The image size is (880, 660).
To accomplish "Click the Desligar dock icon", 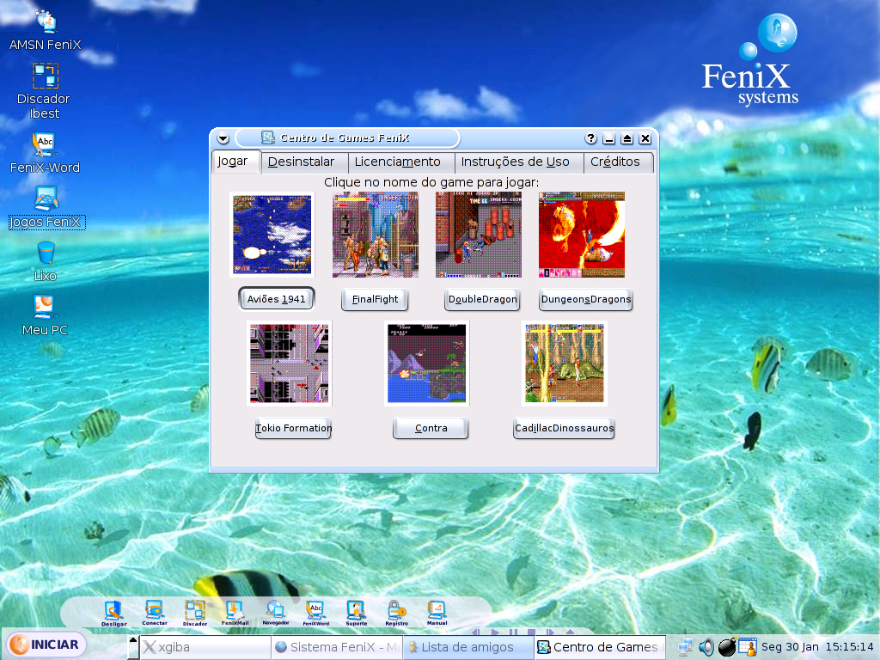I will [x=114, y=613].
